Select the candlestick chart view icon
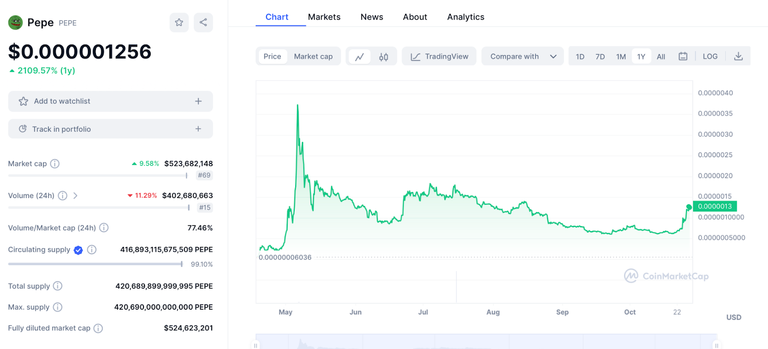 (384, 57)
